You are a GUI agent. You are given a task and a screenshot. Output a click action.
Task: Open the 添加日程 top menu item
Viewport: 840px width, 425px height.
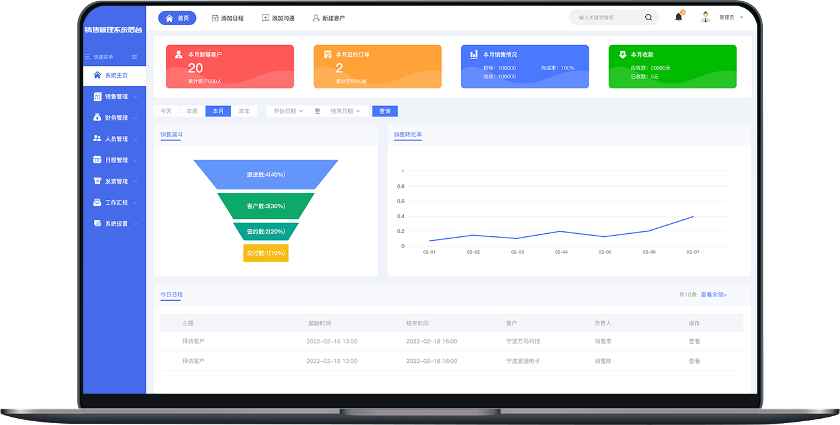pyautogui.click(x=227, y=18)
